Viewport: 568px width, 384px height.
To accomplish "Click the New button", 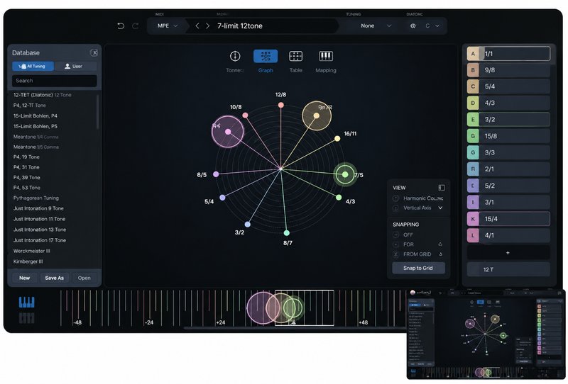I will point(25,278).
